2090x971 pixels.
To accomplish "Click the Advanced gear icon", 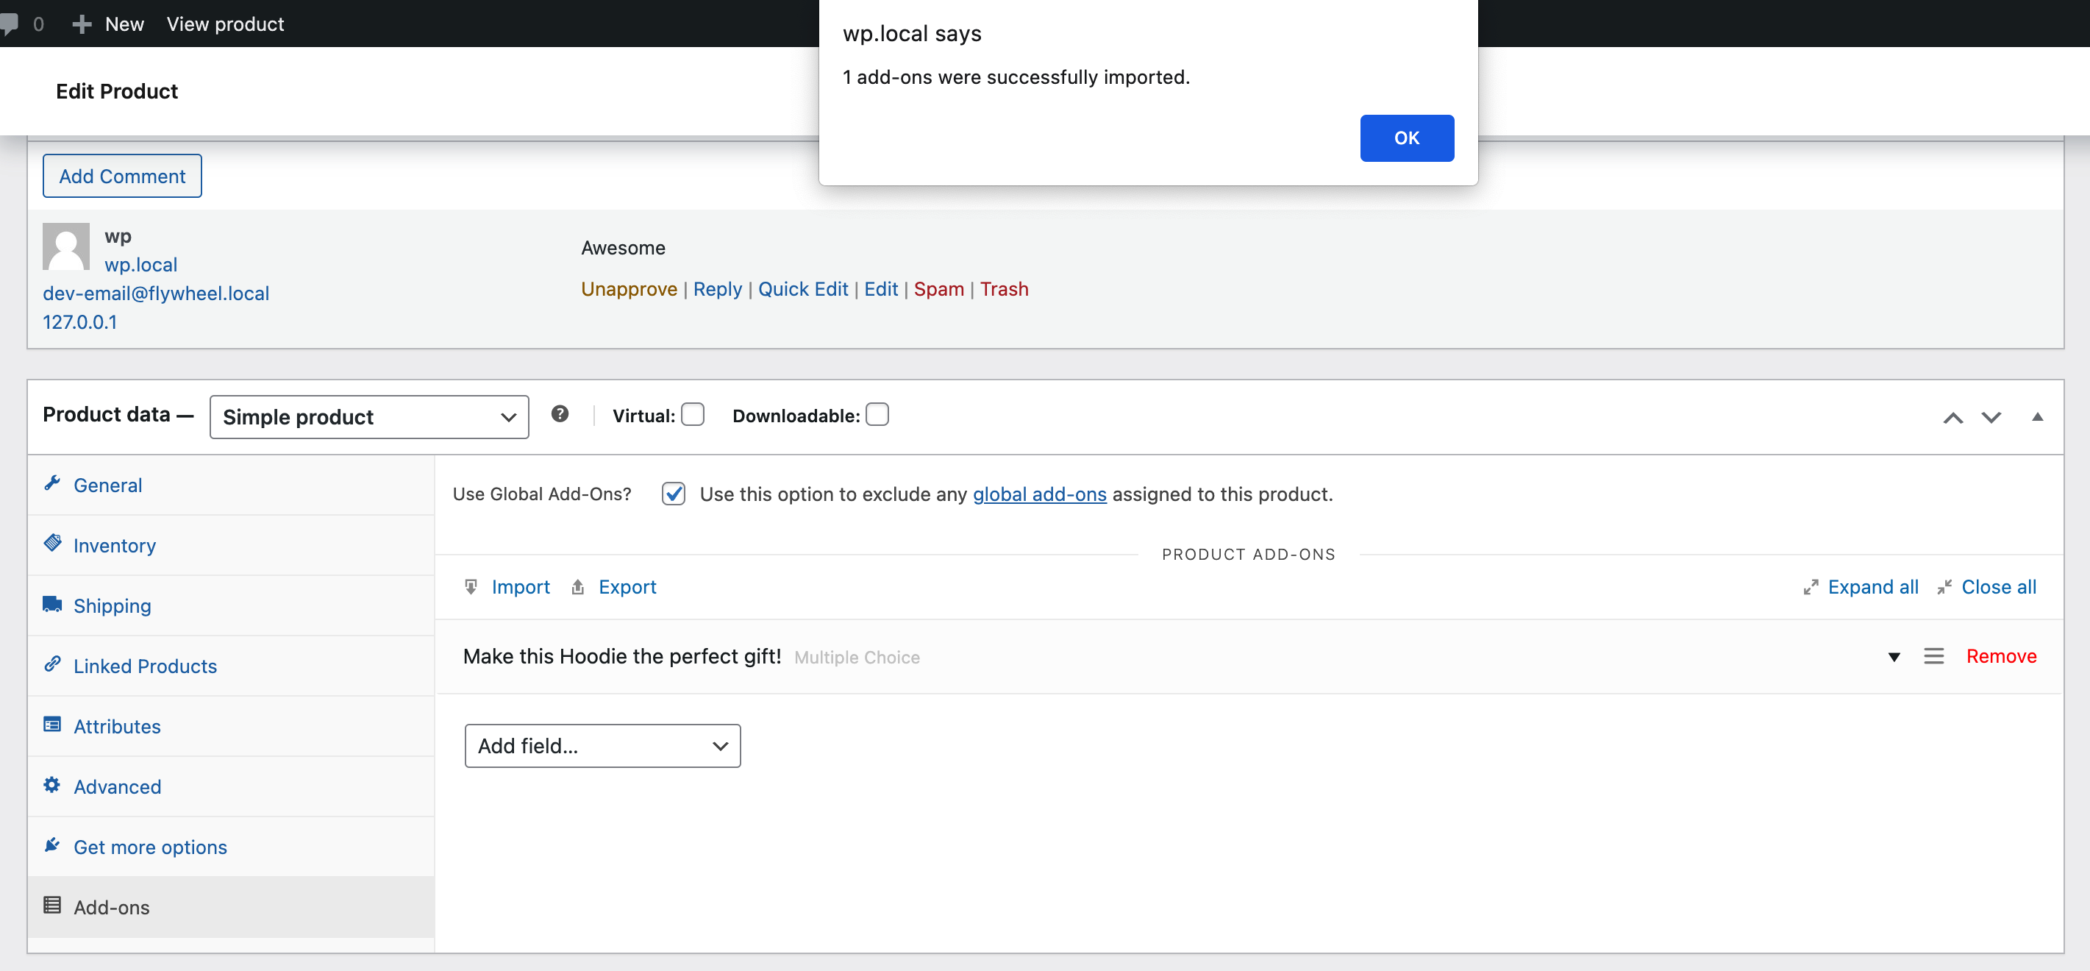I will click(x=53, y=785).
